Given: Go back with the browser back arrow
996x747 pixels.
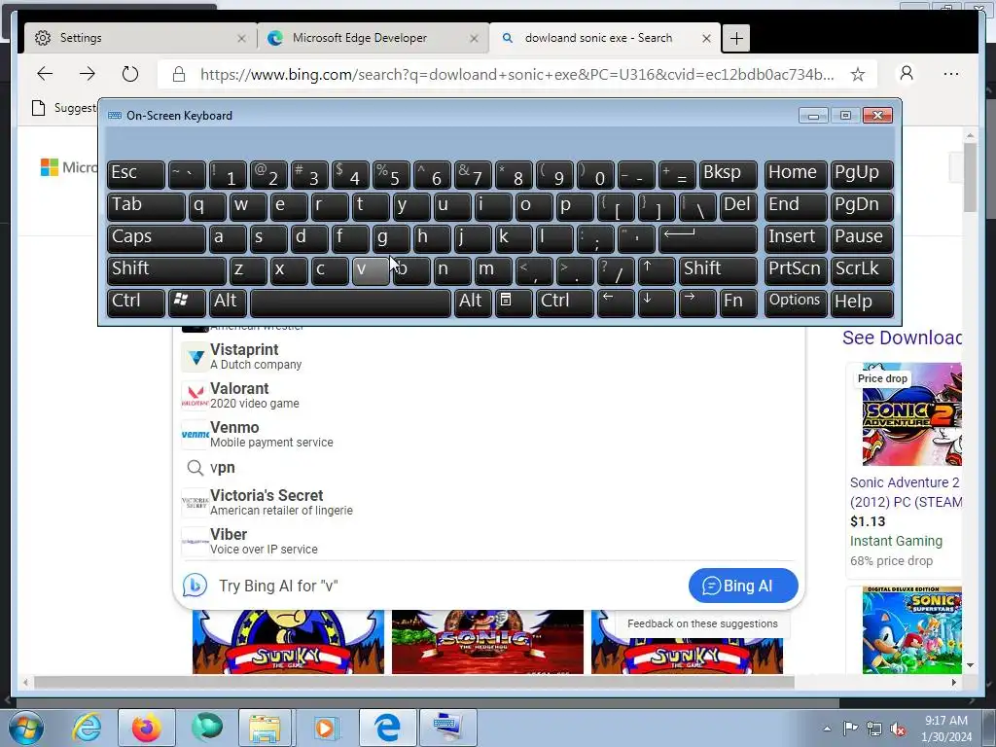Looking at the screenshot, I should pyautogui.click(x=45, y=74).
